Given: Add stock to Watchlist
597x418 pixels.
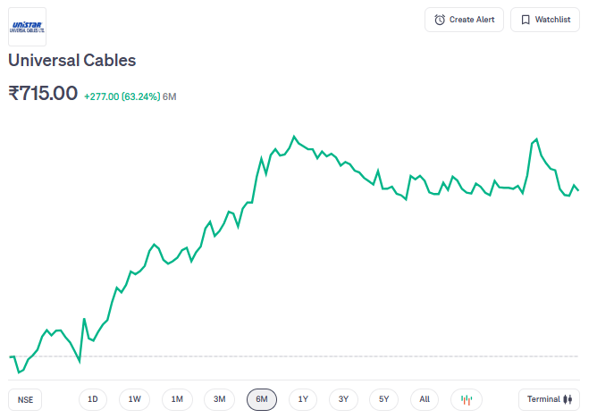Looking at the screenshot, I should click(x=544, y=20).
